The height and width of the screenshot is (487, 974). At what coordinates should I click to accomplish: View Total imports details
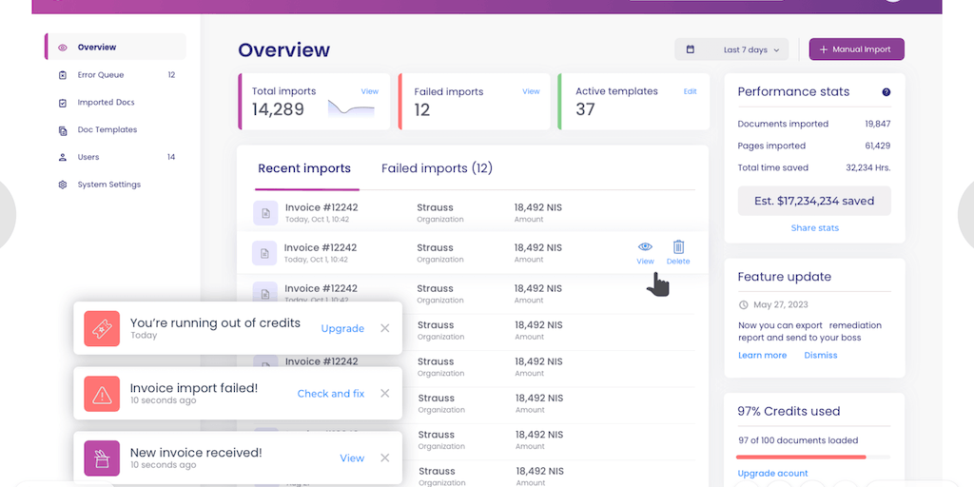tap(370, 91)
